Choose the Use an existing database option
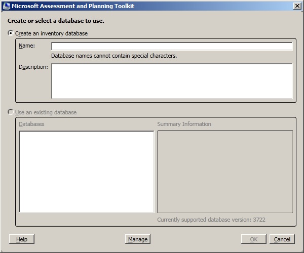Image resolution: width=304 pixels, height=253 pixels. pyautogui.click(x=11, y=112)
